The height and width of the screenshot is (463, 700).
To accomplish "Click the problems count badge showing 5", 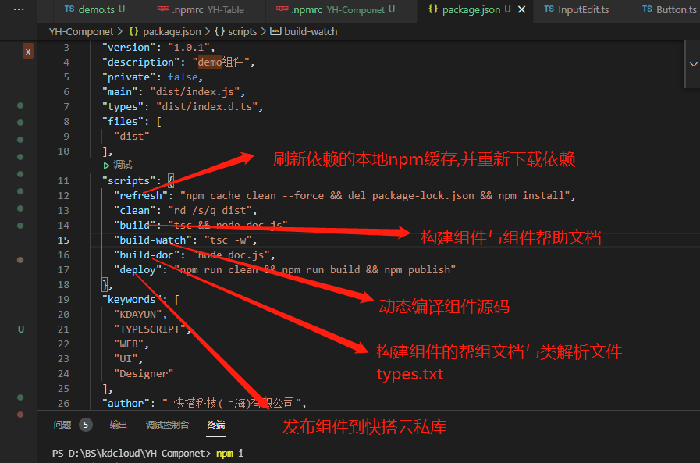I will (x=86, y=425).
